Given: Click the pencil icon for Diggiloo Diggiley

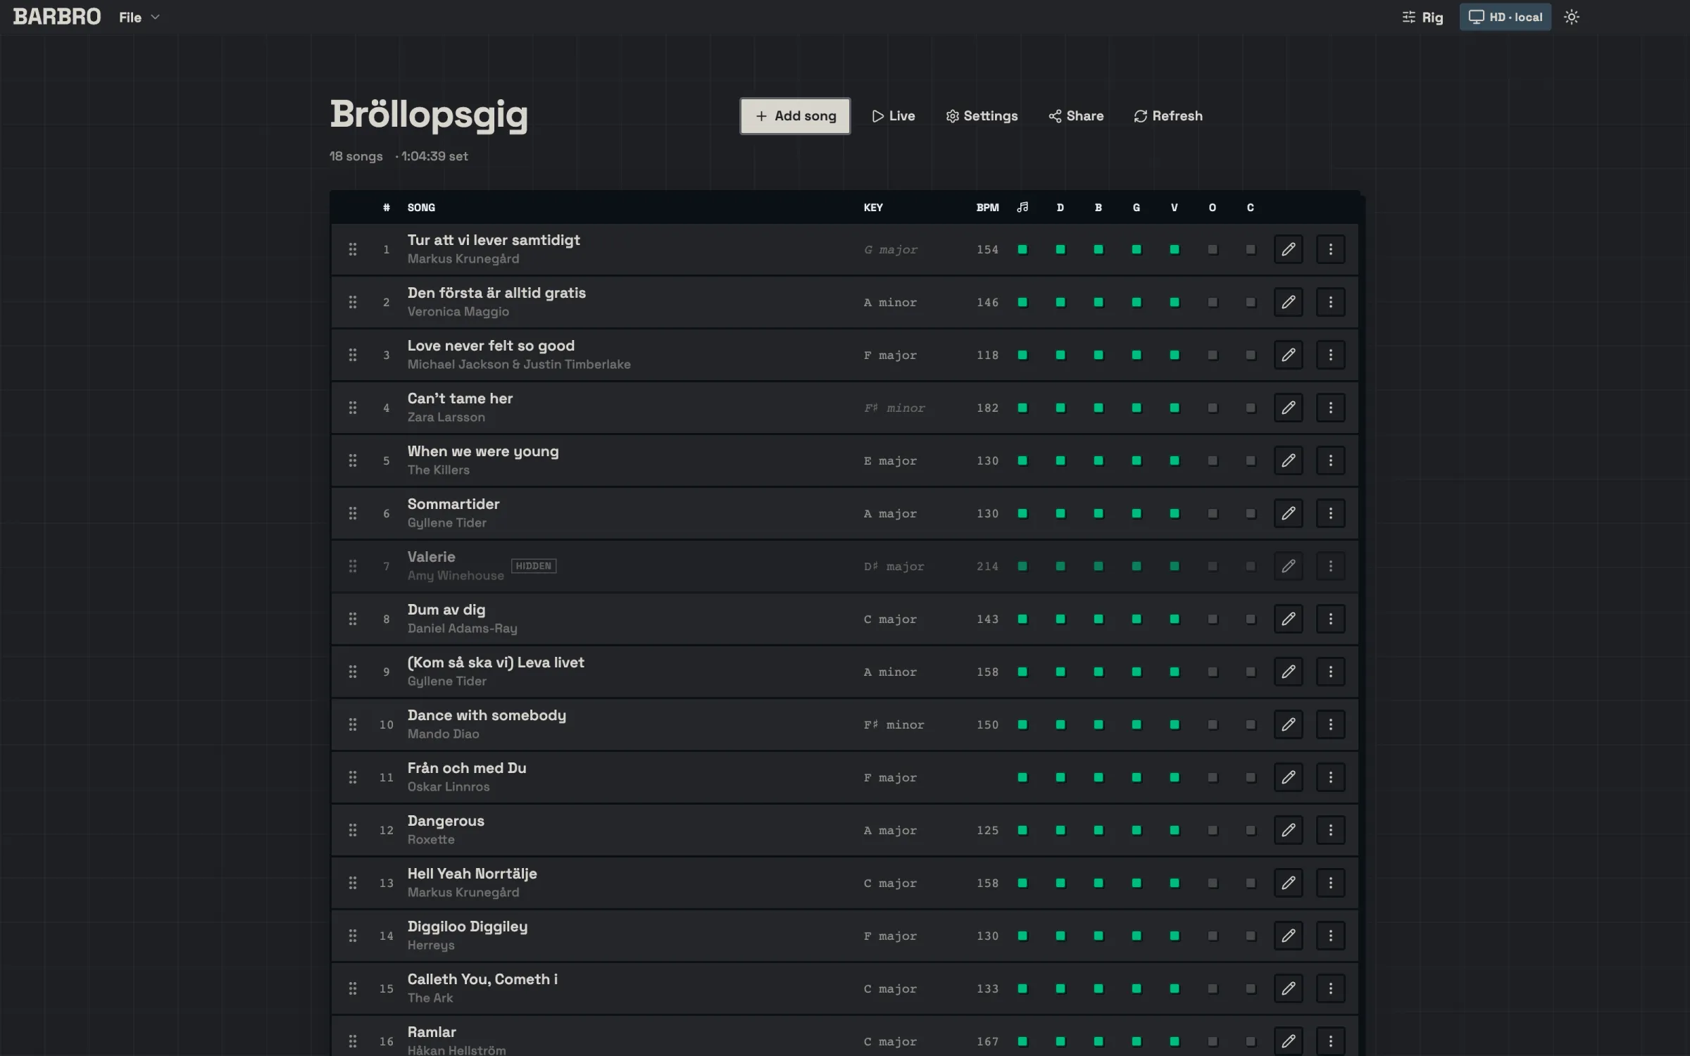Looking at the screenshot, I should click(x=1288, y=936).
